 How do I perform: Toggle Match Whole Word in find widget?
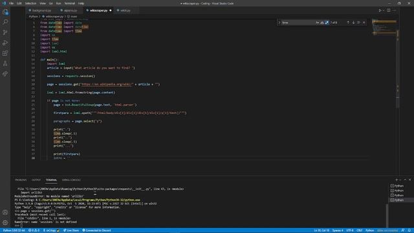coord(322,23)
